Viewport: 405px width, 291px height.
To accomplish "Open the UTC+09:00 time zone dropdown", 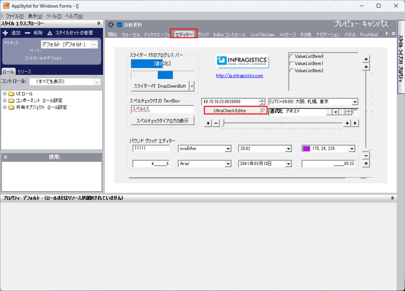I will (x=355, y=102).
